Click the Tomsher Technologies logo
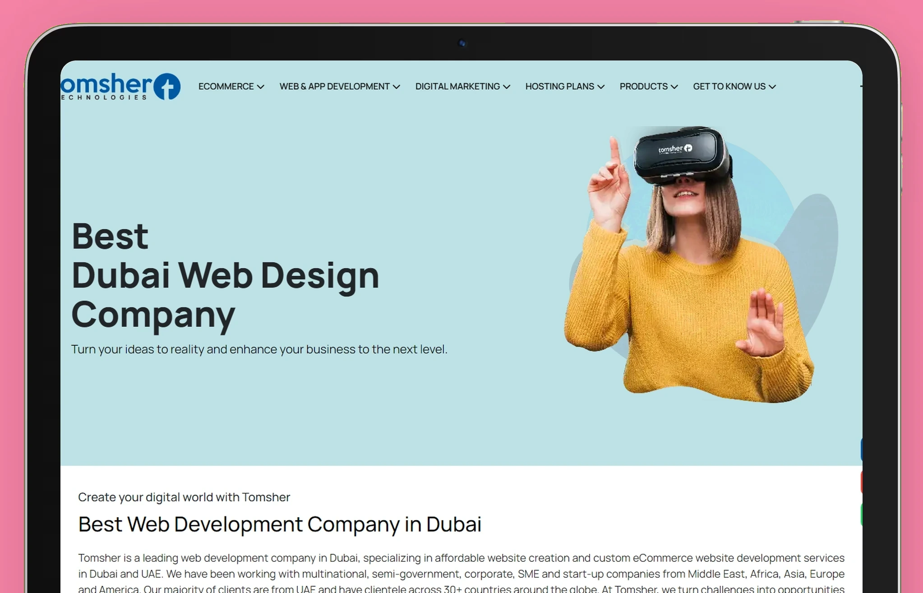This screenshot has height=593, width=923. pyautogui.click(x=120, y=86)
